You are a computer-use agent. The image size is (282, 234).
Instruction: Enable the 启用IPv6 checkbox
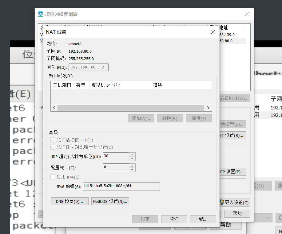pyautogui.click(x=52, y=176)
